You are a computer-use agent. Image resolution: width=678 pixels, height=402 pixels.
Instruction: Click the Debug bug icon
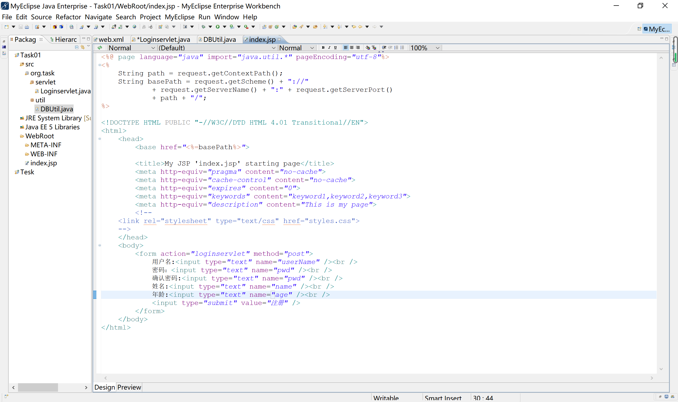203,26
